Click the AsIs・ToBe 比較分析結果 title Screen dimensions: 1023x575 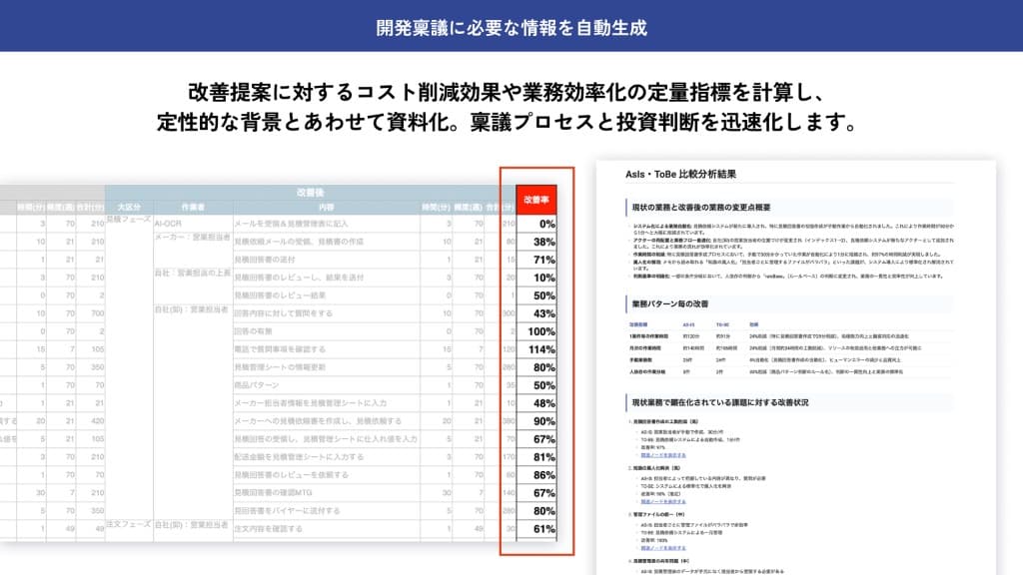click(x=681, y=172)
